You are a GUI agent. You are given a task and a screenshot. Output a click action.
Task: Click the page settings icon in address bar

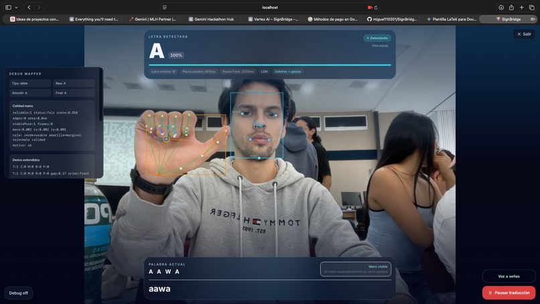(165, 7)
